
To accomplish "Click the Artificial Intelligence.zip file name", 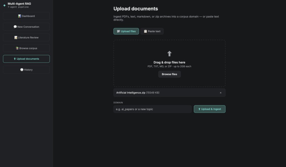I will [131, 93].
